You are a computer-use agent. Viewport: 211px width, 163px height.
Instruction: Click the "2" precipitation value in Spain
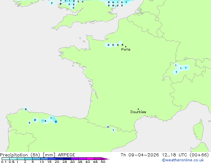click(x=35, y=120)
